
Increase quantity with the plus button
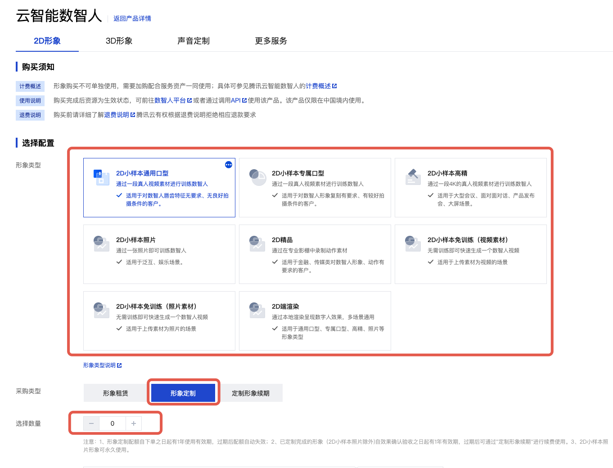134,423
